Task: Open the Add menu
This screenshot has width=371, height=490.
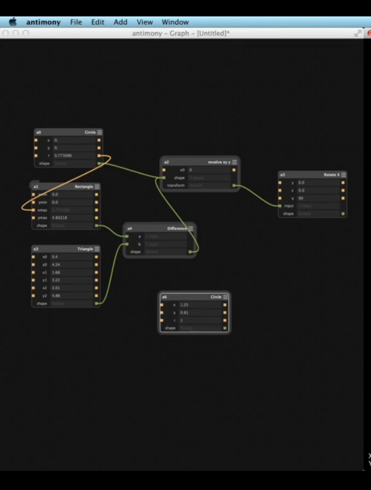Action: click(120, 22)
